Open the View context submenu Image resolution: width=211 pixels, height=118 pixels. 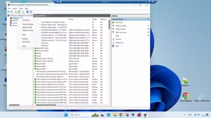tap(24, 34)
